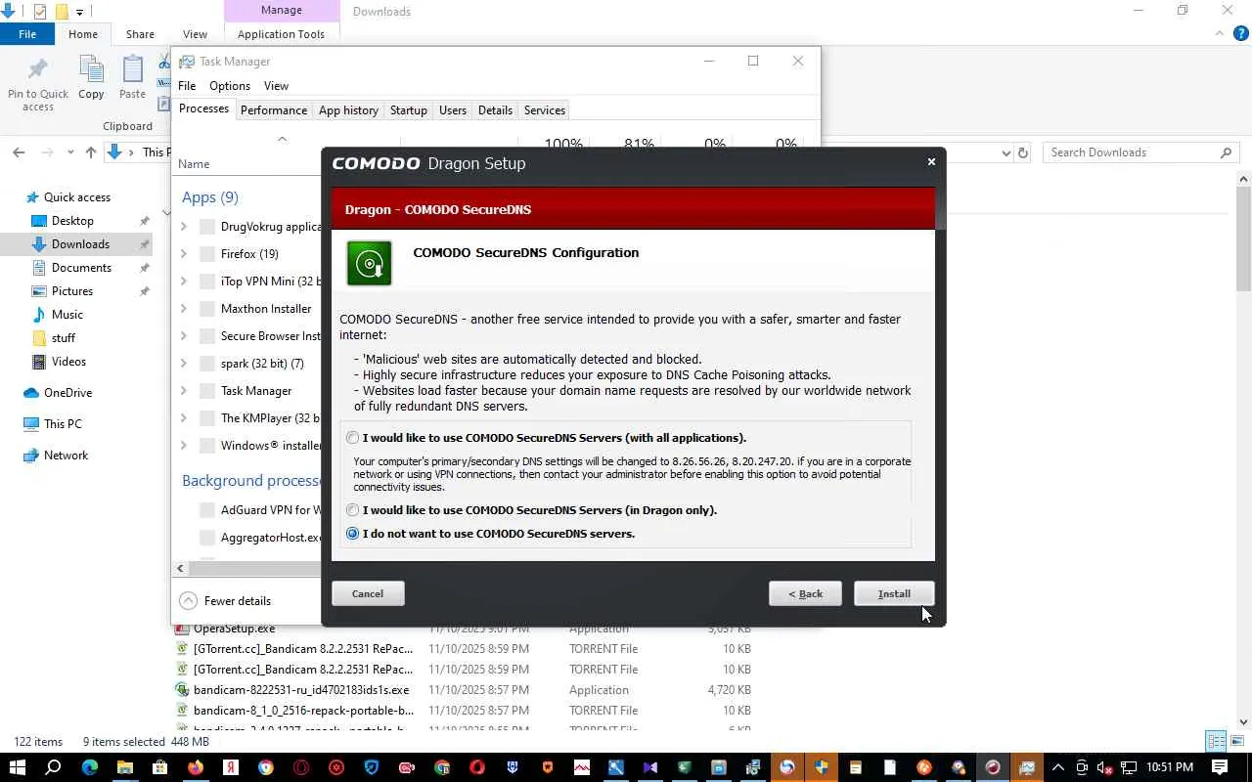Select file bandicam-8222531-ru_id4702183ids1s.exe
Image resolution: width=1252 pixels, height=782 pixels.
tap(301, 690)
